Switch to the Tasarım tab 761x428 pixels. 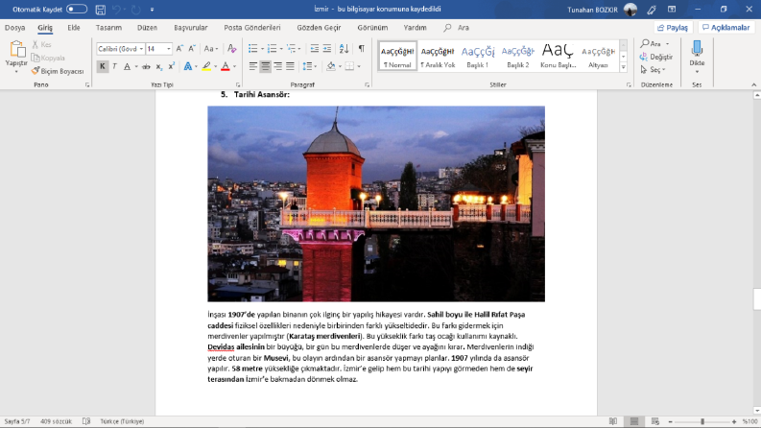point(108,28)
